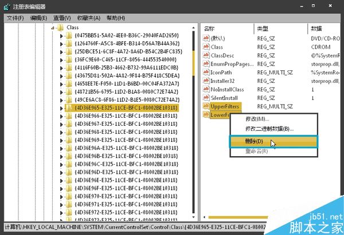Viewport: 344px width, 235px height.
Task: Select the {4D36E96D-E325-11CE-BFC1-08002BE10318} key
Action: [126, 173]
